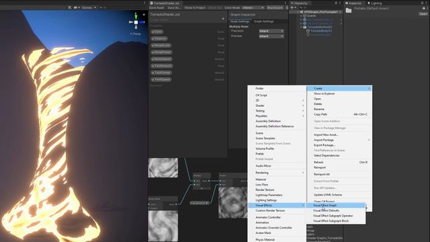Click the Save As button

tap(174, 7)
